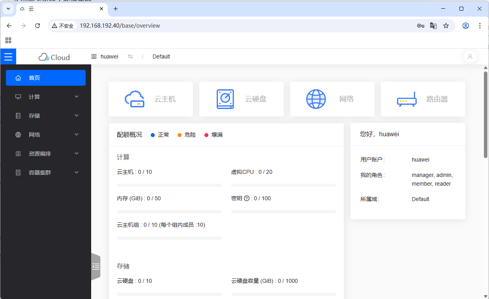Click the translate page icon
The height and width of the screenshot is (299, 489).
[433, 26]
